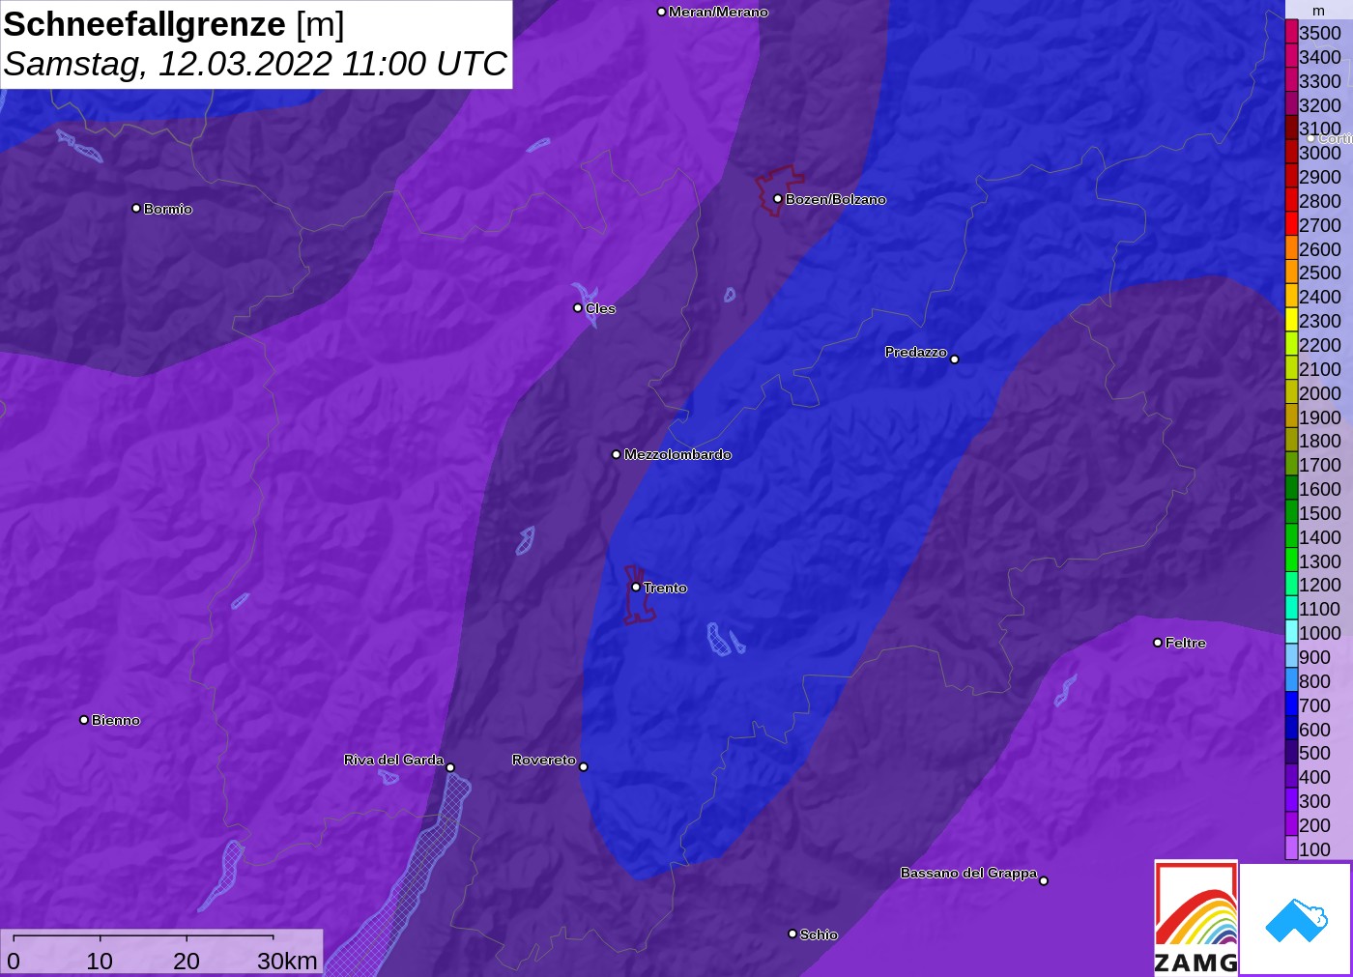
Task: Click the Schneefallgrenze [m] title
Action: click(174, 24)
